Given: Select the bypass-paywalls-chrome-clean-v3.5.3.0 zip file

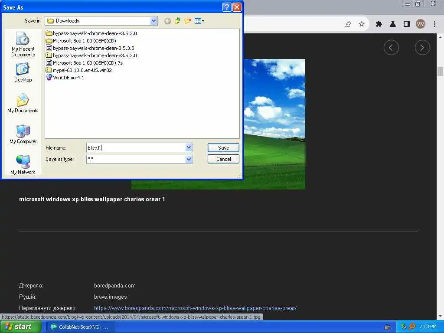Looking at the screenshot, I should tap(91, 55).
